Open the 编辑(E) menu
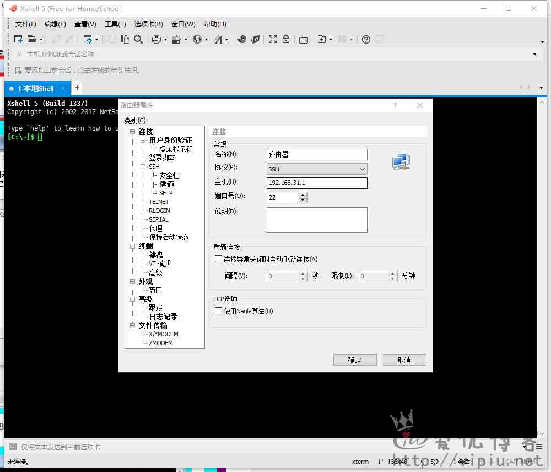Viewport: 551px width, 472px height. click(x=55, y=24)
